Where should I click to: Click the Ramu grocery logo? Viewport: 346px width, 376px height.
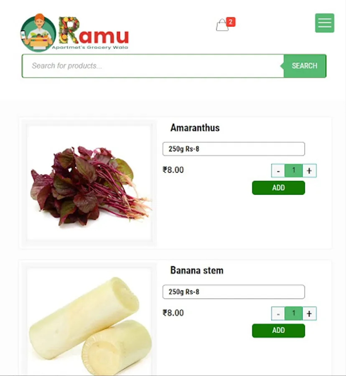(x=75, y=33)
